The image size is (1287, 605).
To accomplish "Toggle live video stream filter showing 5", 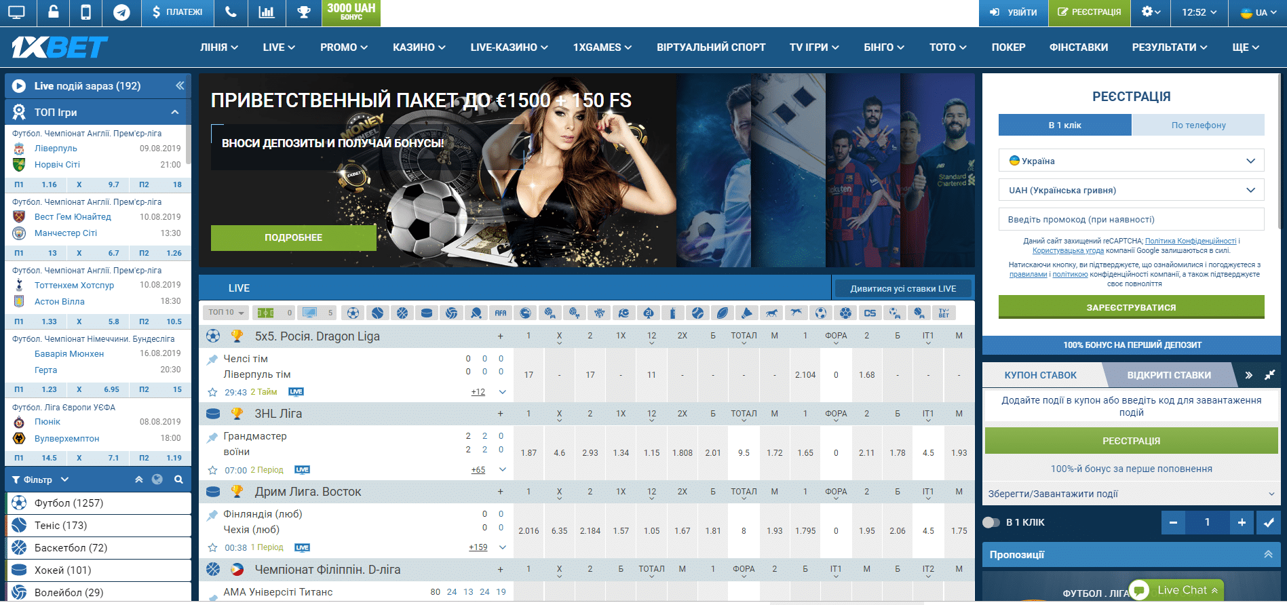I will 318,313.
